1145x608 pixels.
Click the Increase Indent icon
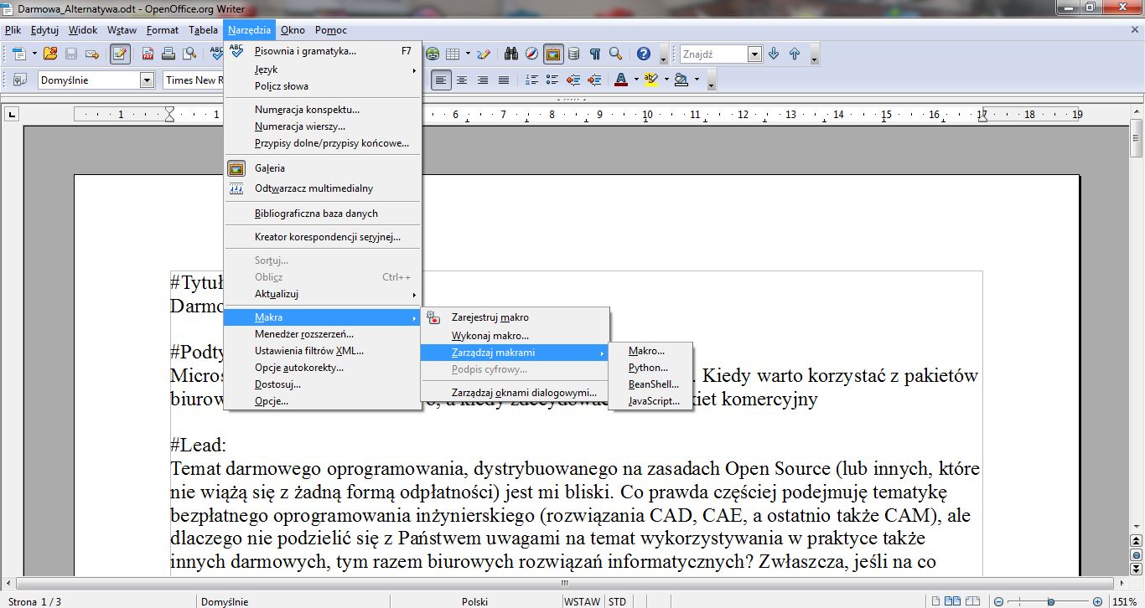594,80
